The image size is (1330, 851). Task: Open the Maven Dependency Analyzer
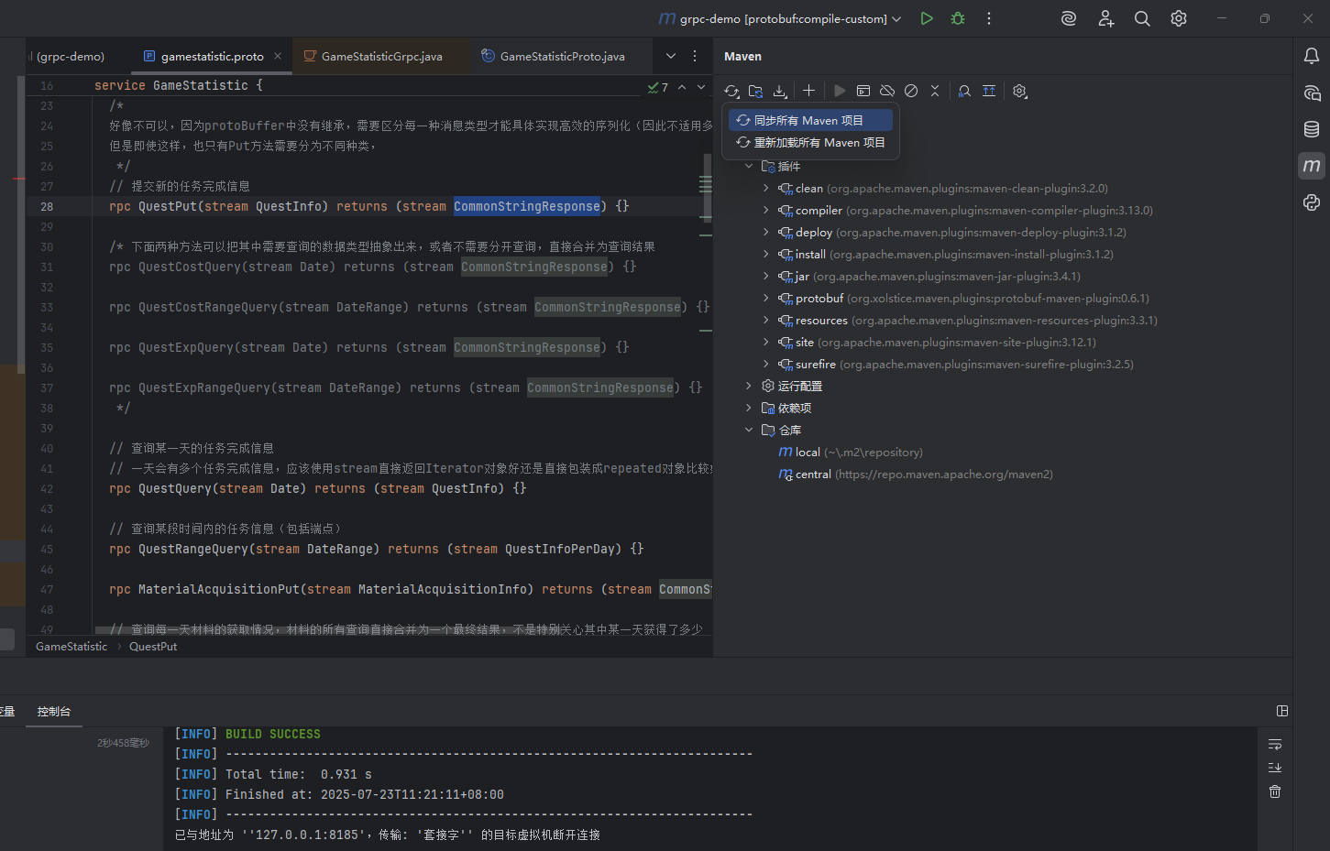[963, 91]
